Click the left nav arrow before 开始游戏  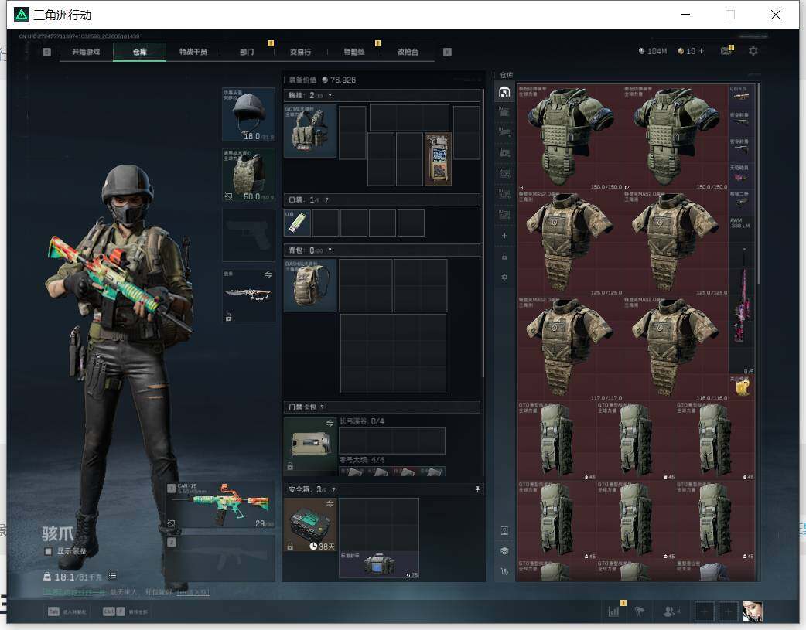pos(46,52)
